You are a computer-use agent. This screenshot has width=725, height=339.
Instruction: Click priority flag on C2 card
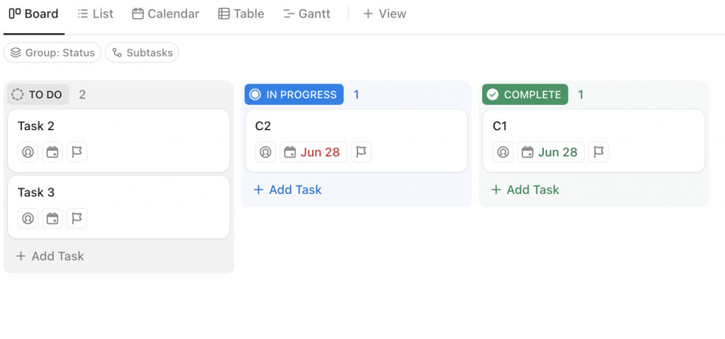click(361, 152)
